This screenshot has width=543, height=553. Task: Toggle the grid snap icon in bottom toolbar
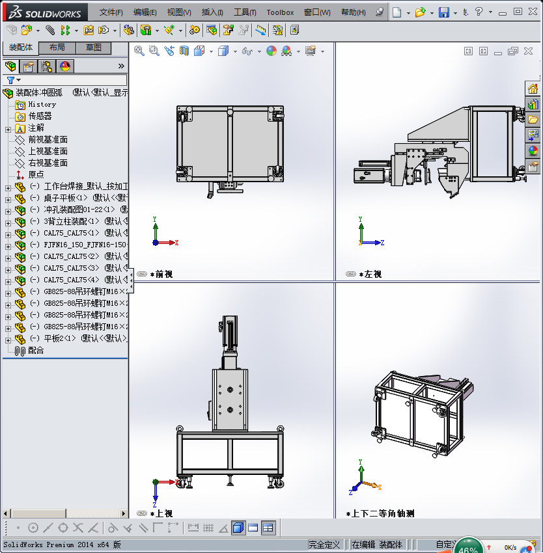[x=208, y=528]
